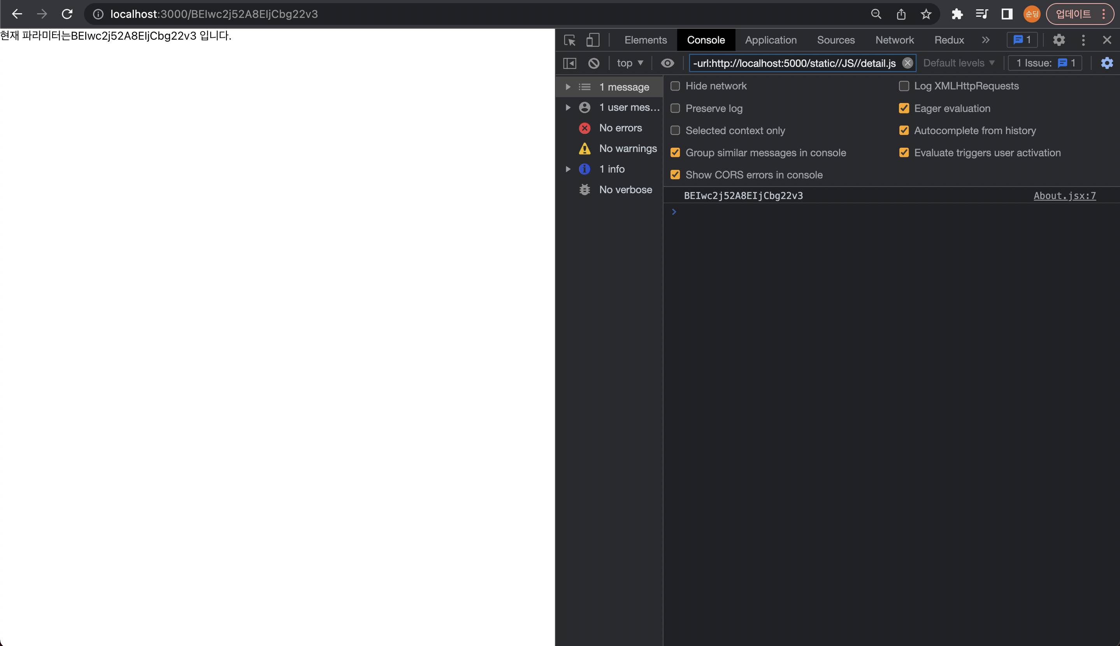This screenshot has height=646, width=1120.
Task: Clear the console
Action: click(x=594, y=63)
